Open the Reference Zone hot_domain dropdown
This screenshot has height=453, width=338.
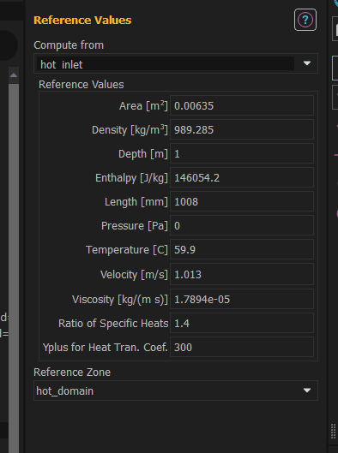coord(176,390)
